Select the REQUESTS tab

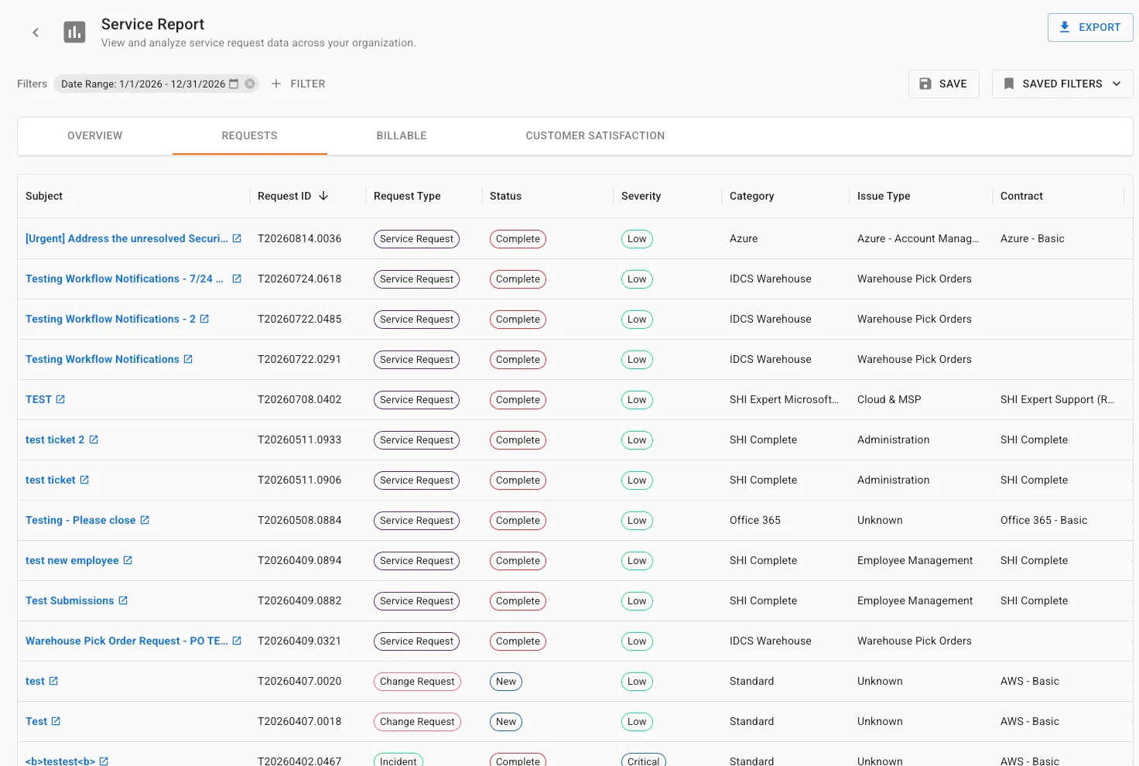pyautogui.click(x=249, y=135)
